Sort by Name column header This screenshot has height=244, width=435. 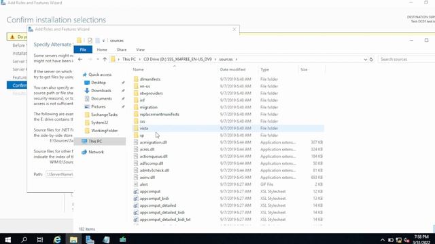pyautogui.click(x=138, y=69)
